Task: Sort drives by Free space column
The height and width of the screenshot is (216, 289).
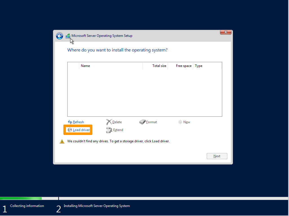Action: point(183,66)
